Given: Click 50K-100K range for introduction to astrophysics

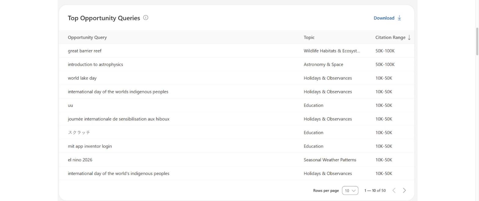Looking at the screenshot, I should [385, 64].
